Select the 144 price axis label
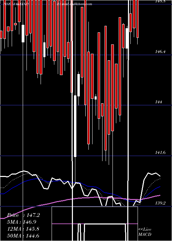The image size is (172, 241). click(x=159, y=102)
